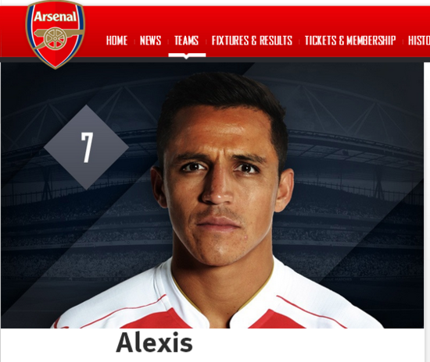430x362 pixels.
Task: Click the blank white area beside the Alexis name
Action: (302, 343)
